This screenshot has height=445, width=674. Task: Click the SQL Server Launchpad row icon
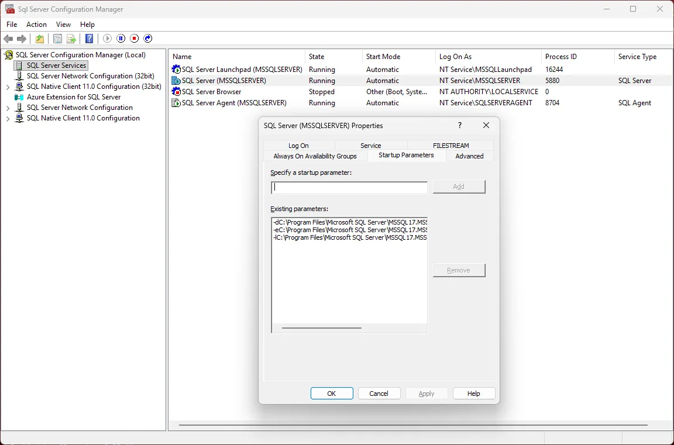coord(176,69)
